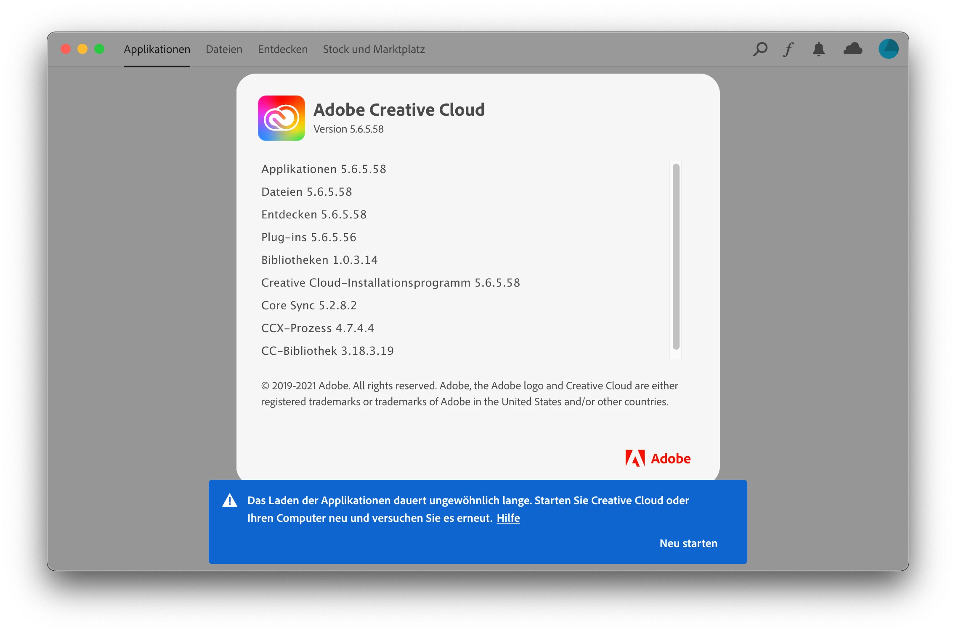This screenshot has width=956, height=633.
Task: Go to the Entdecken tab
Action: click(x=282, y=49)
